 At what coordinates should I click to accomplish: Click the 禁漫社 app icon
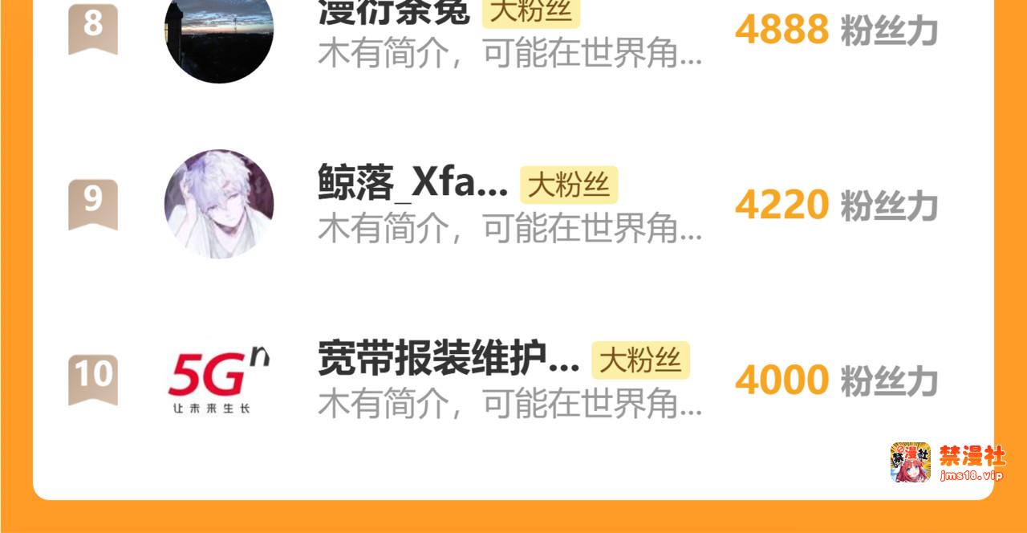(911, 462)
